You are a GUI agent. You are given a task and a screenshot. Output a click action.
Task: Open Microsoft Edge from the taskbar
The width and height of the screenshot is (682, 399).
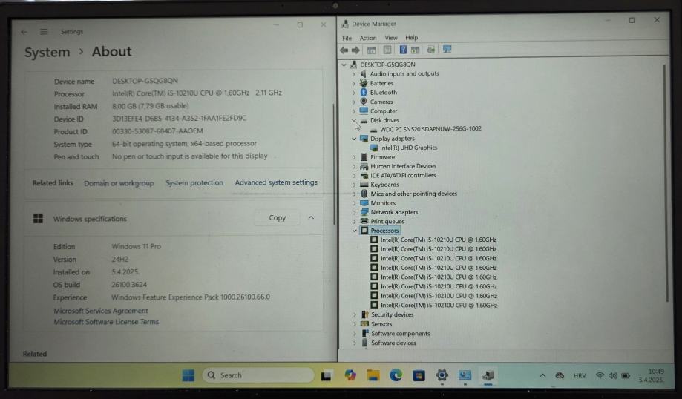point(396,375)
